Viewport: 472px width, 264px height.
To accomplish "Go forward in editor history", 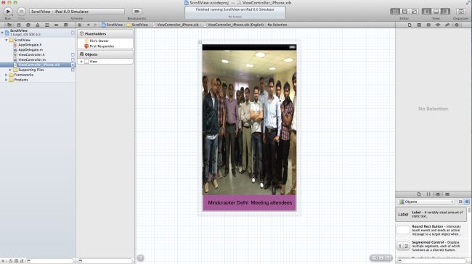I will [96, 25].
